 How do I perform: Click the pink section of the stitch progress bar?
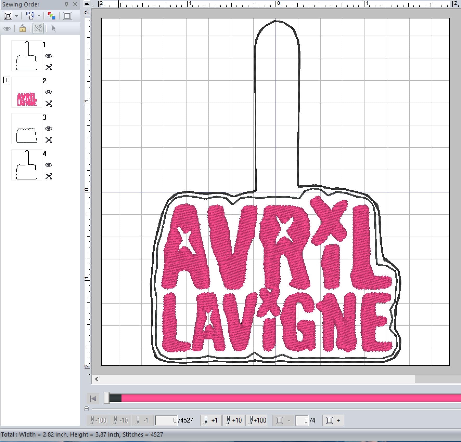(x=291, y=398)
